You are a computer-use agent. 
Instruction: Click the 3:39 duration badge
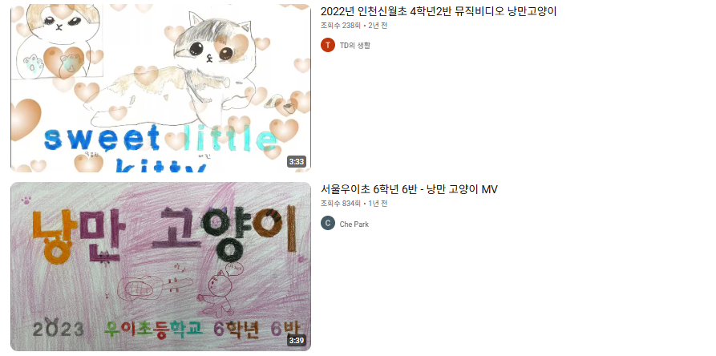click(x=297, y=340)
